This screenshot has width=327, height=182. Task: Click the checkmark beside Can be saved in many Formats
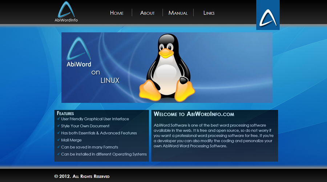click(x=58, y=147)
